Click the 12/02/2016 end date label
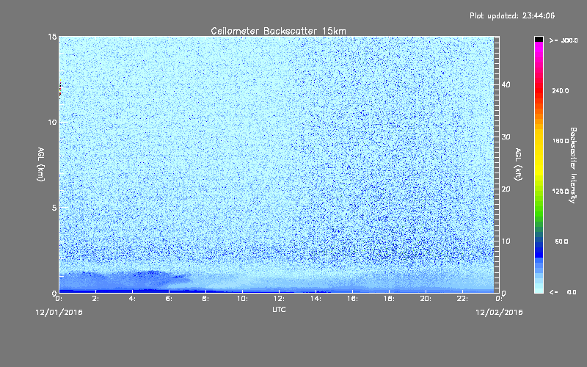 coord(499,313)
